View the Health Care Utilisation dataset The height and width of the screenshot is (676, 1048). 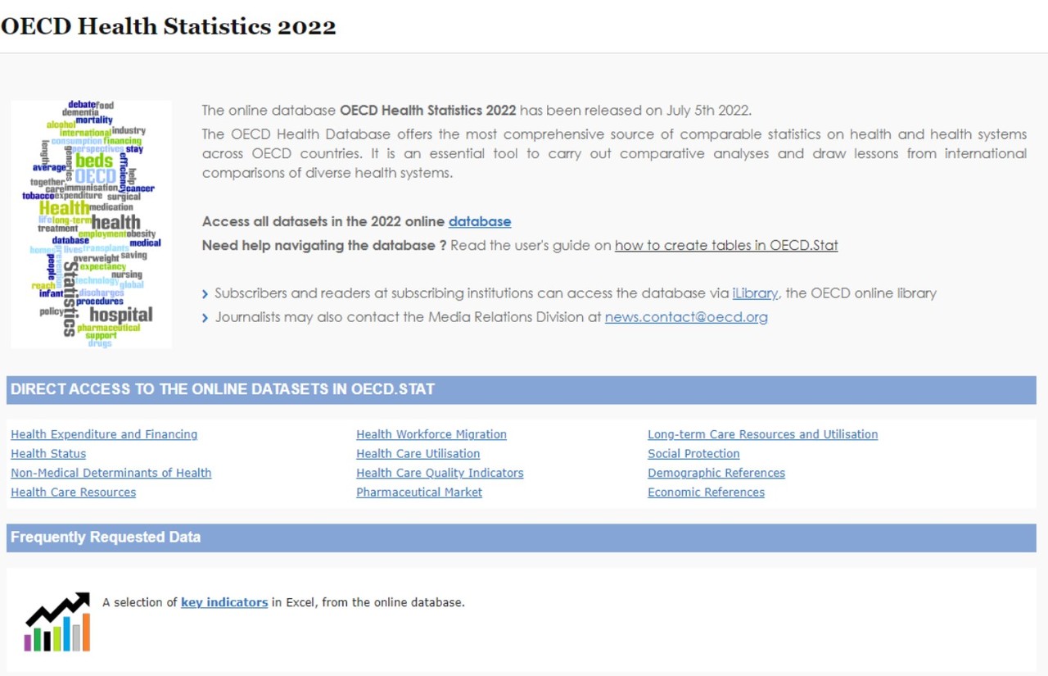418,454
